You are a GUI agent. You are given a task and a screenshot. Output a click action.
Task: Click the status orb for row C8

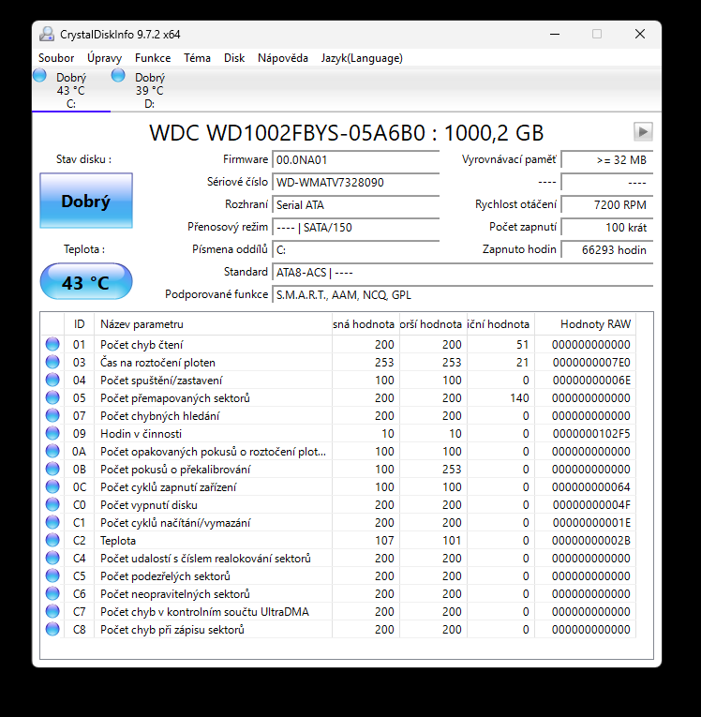[x=52, y=629]
